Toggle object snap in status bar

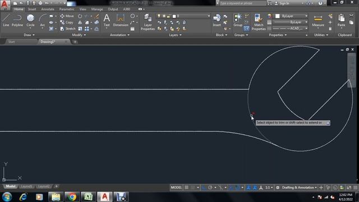tap(237, 187)
